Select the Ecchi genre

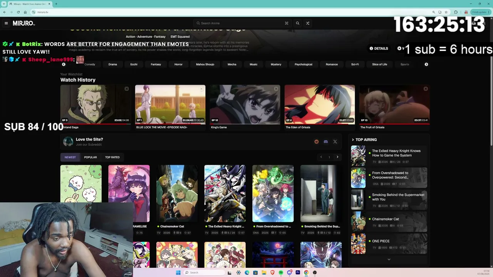click(134, 64)
